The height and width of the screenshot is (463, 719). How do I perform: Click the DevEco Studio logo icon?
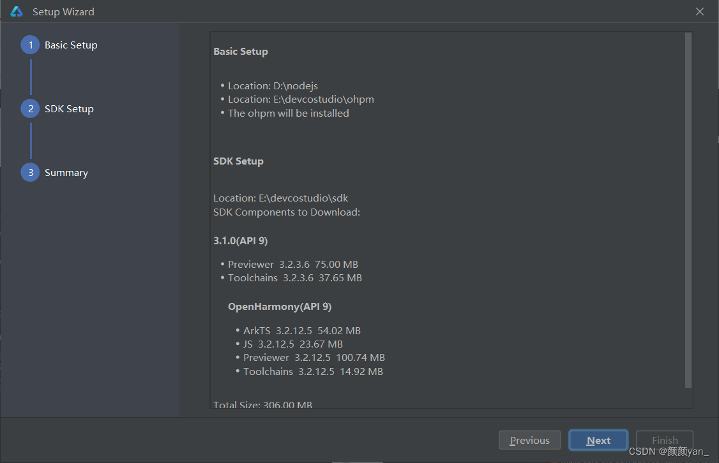pyautogui.click(x=17, y=12)
